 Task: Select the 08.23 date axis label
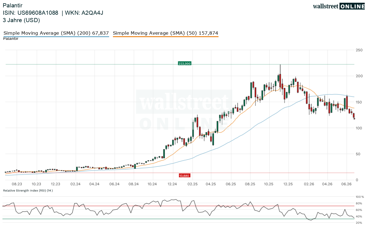(17, 184)
